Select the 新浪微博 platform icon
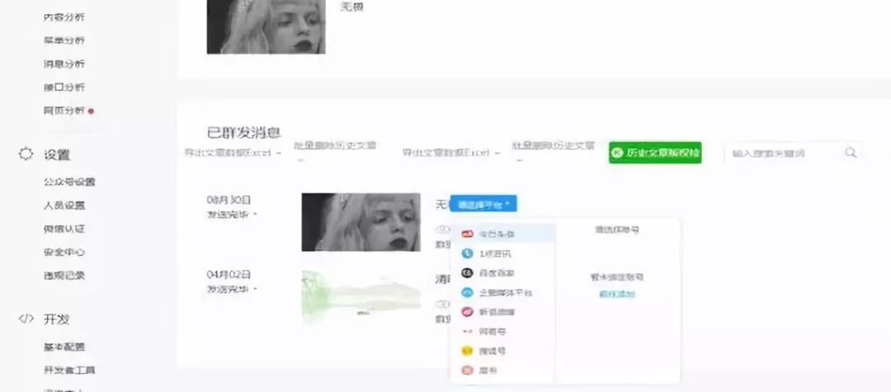Image resolution: width=891 pixels, height=392 pixels. [x=468, y=312]
